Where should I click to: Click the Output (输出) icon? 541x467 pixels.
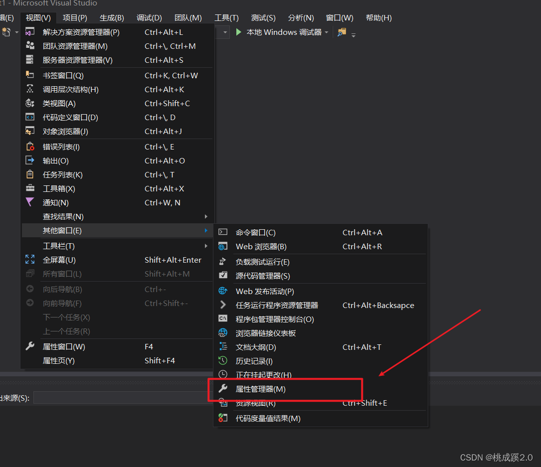pyautogui.click(x=30, y=160)
